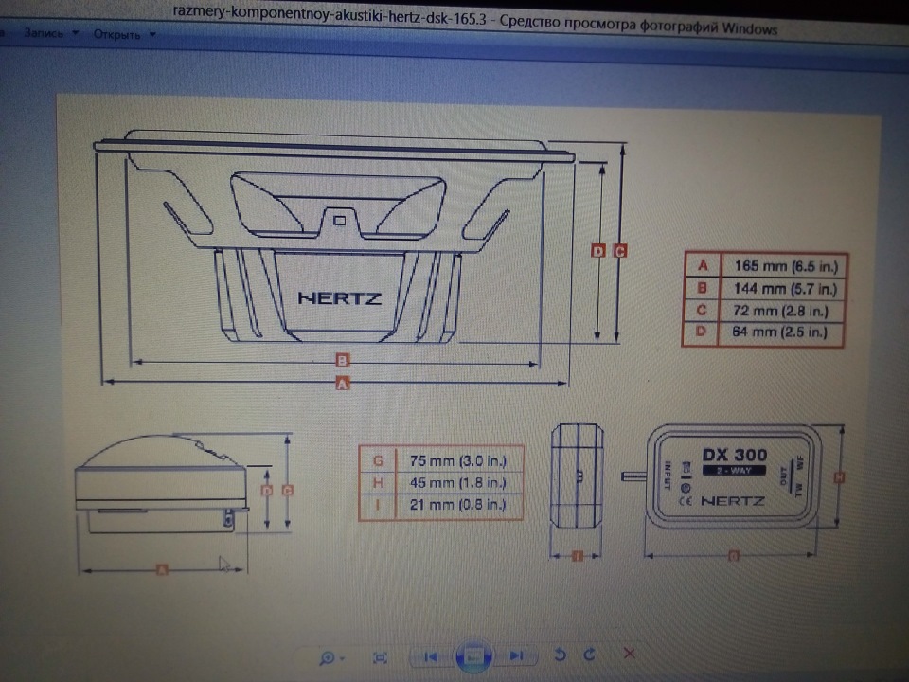Click the HERTZ logo on the woofer magnet
909x682 pixels.
pos(340,298)
